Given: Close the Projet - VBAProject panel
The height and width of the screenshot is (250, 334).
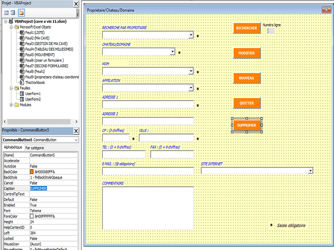Looking at the screenshot, I should (x=76, y=4).
